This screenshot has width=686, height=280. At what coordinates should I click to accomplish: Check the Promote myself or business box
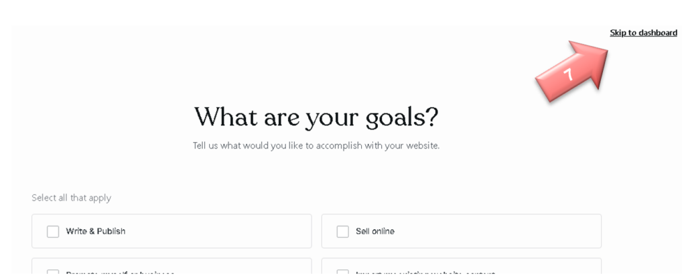click(53, 273)
